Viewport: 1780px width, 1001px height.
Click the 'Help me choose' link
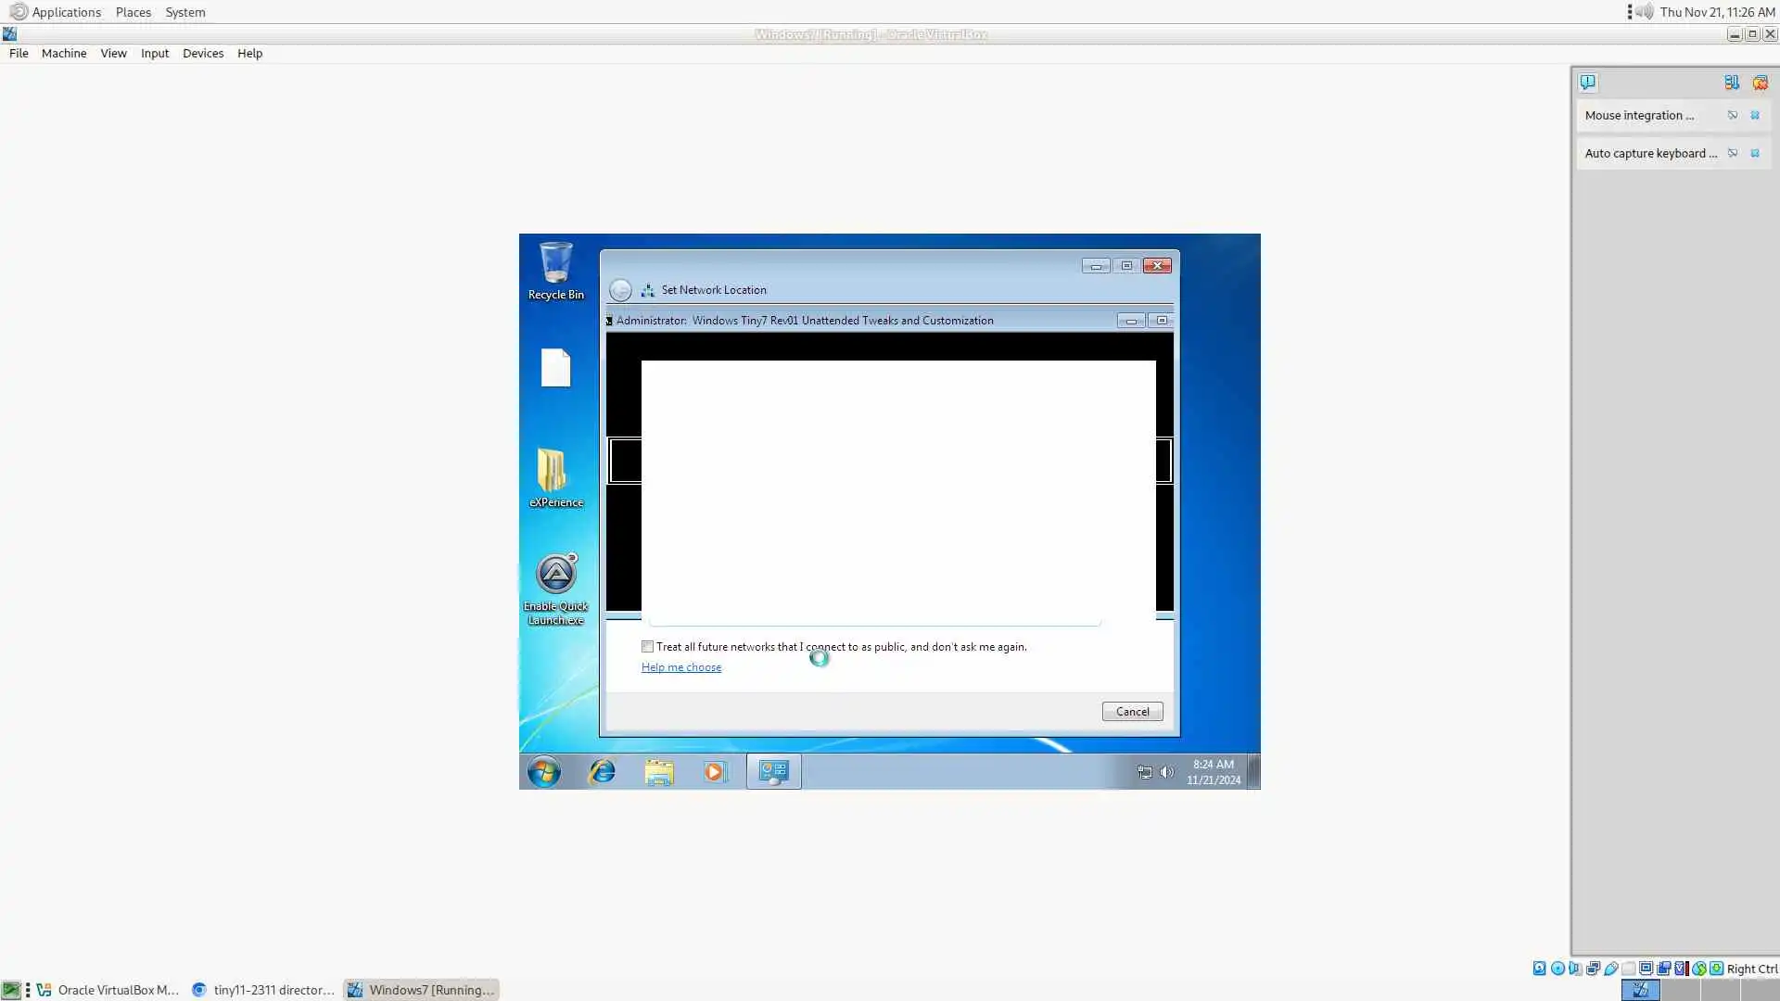[680, 667]
